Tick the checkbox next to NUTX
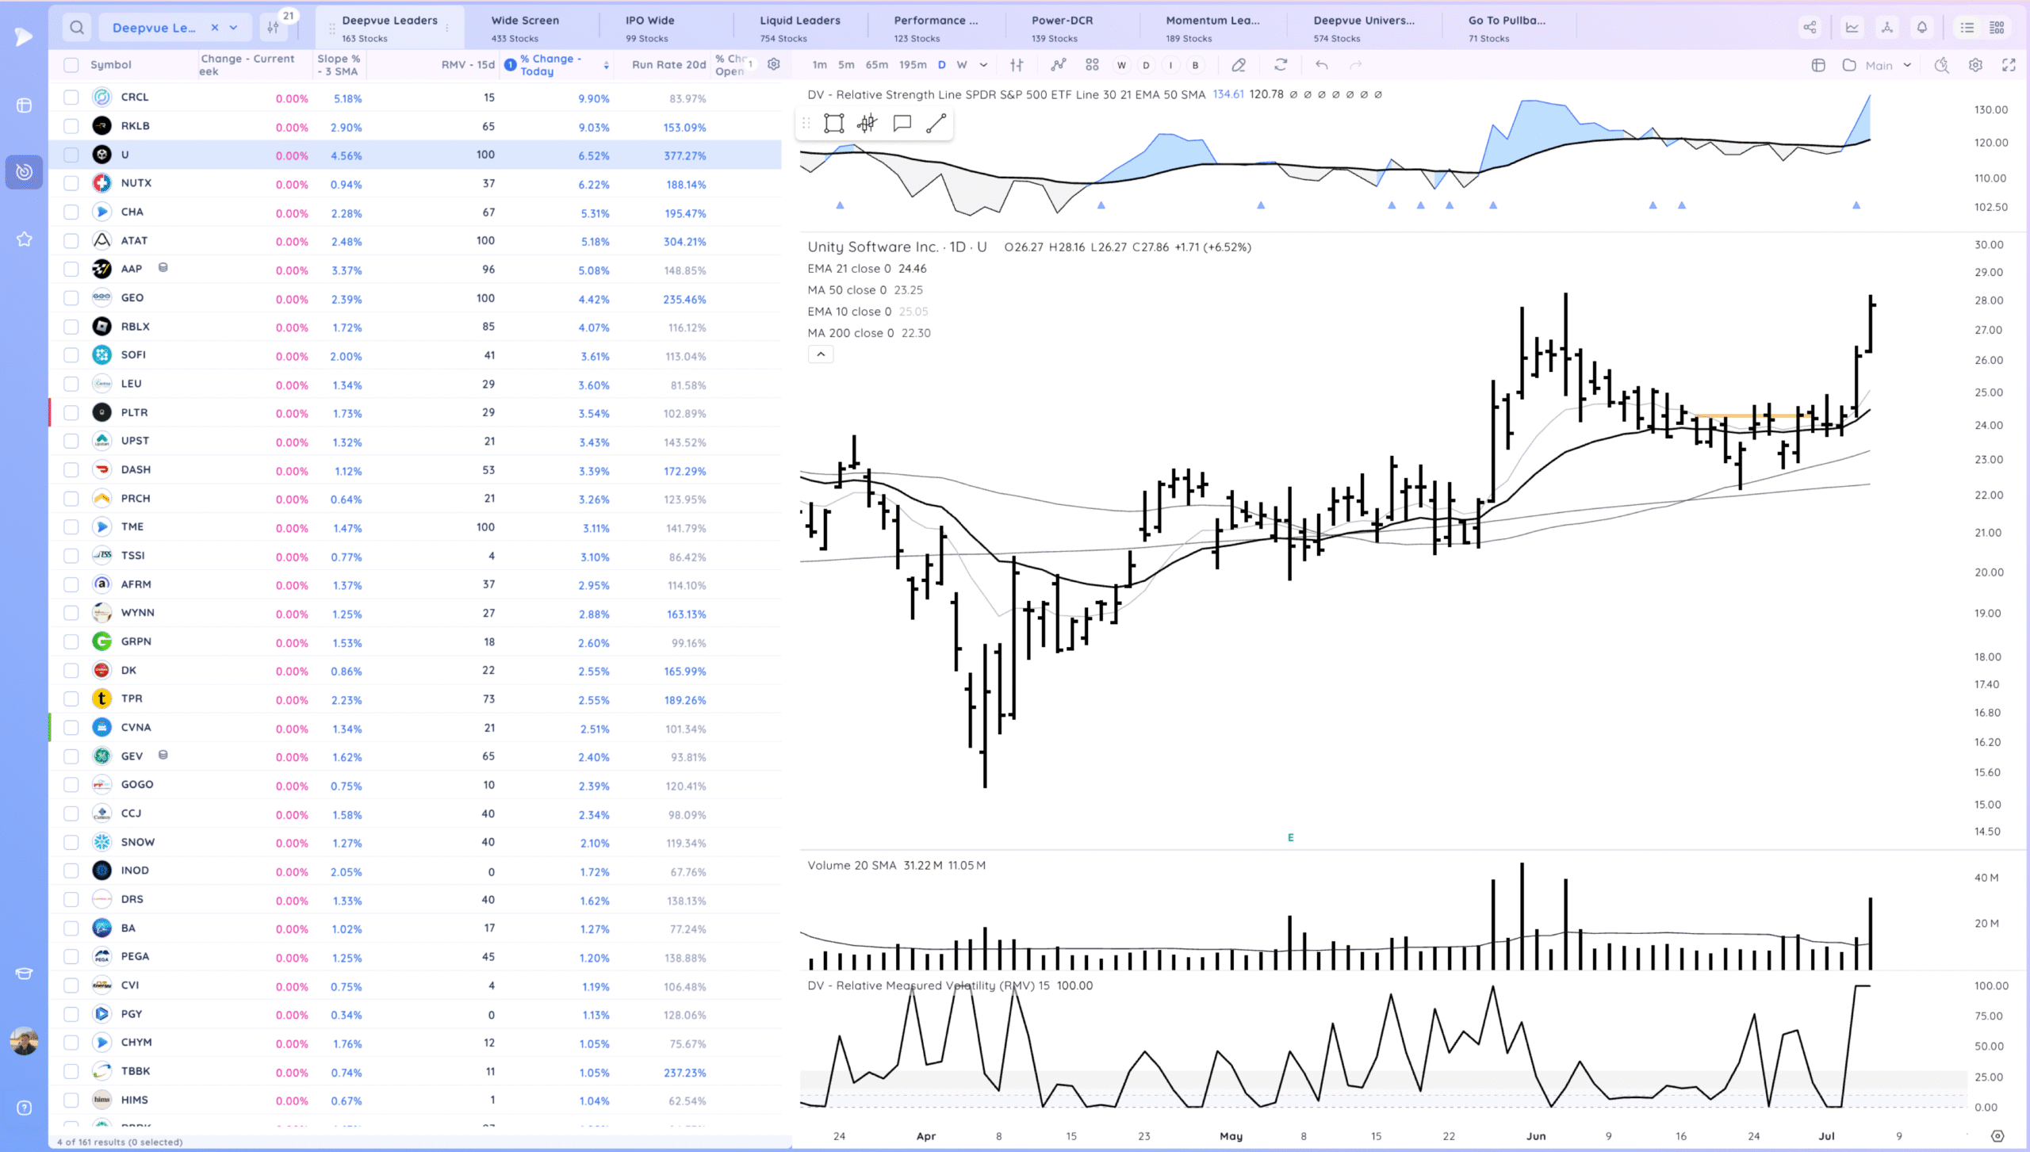 [x=71, y=183]
